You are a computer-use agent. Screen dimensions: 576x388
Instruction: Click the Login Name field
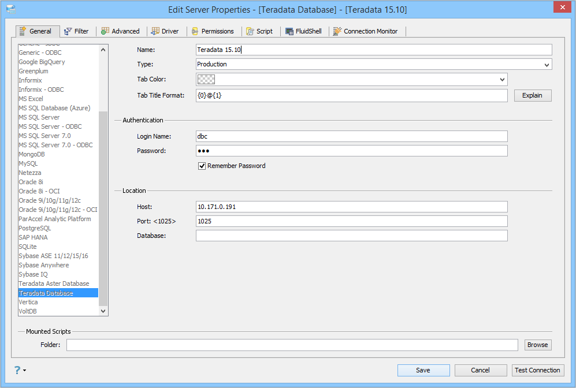tap(352, 136)
